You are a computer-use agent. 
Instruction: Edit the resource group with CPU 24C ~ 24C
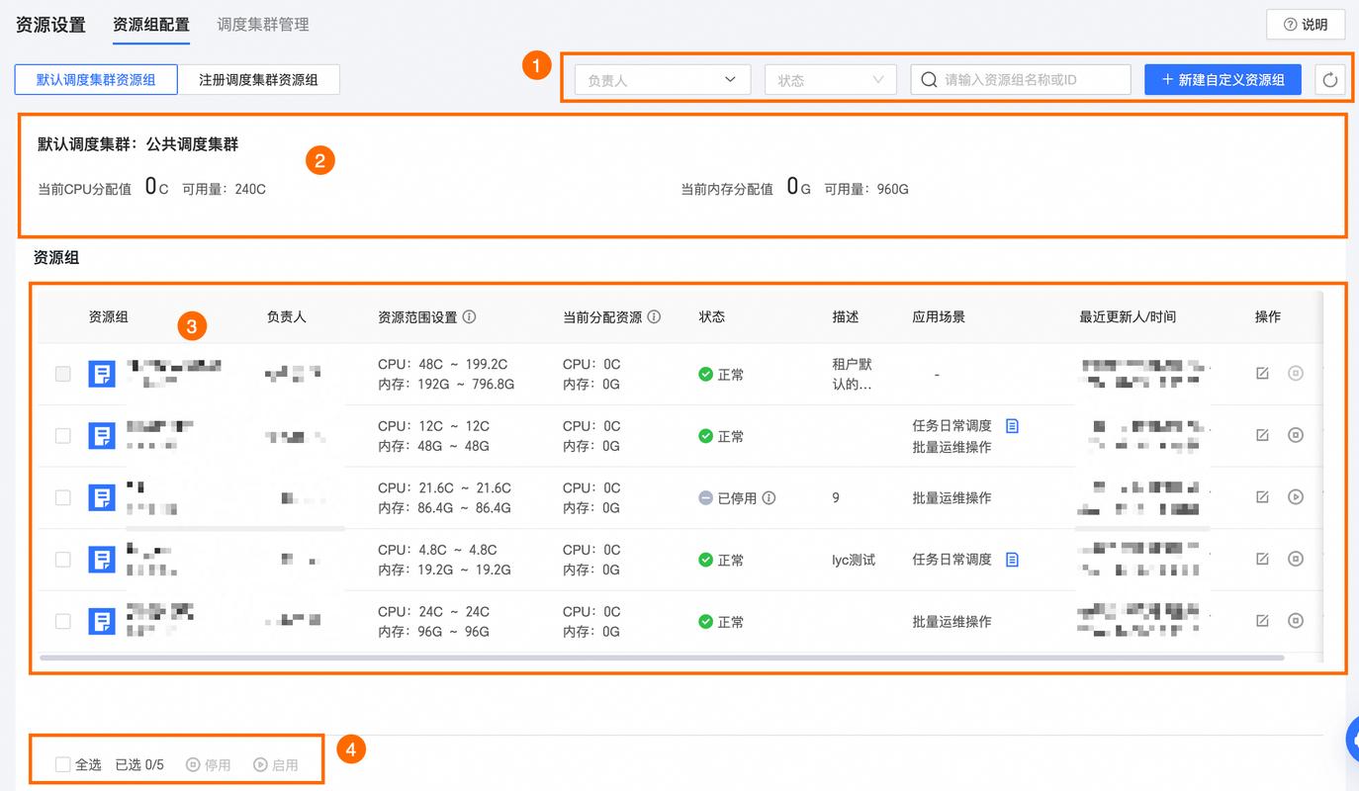(x=1262, y=621)
